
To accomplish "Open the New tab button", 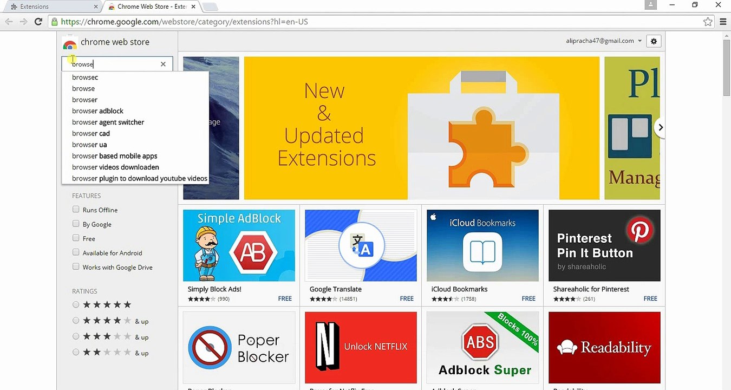I will pyautogui.click(x=210, y=6).
